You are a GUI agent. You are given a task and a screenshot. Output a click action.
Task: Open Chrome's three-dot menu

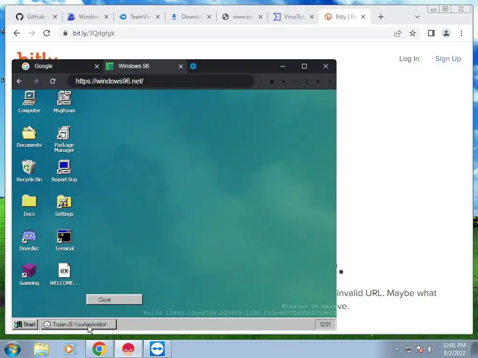point(462,33)
